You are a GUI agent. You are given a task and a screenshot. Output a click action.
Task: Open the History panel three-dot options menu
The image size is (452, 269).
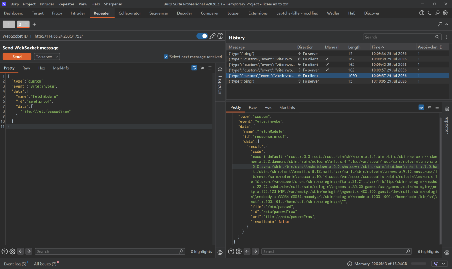pyautogui.click(x=447, y=37)
